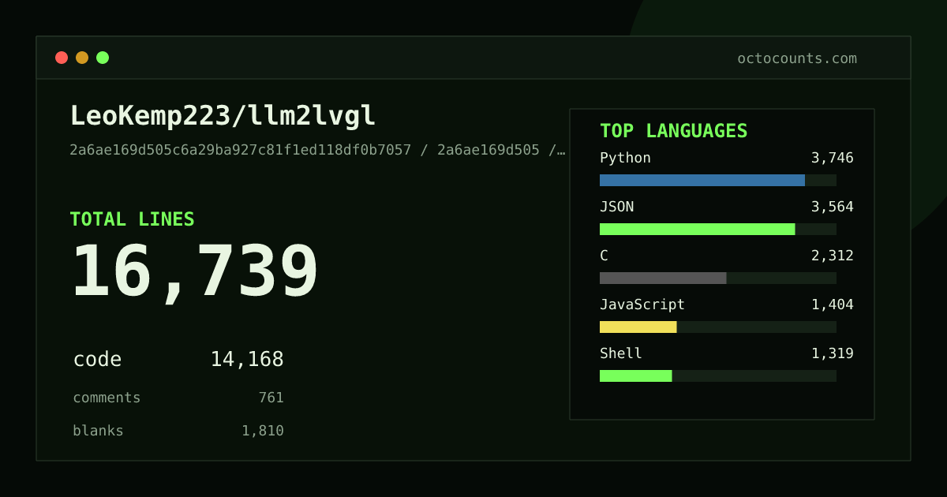947x497 pixels.
Task: Click the blanks row label
Action: [98, 431]
